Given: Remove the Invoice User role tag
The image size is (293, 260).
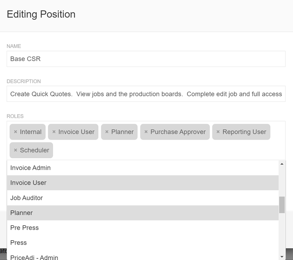Looking at the screenshot, I should point(54,132).
